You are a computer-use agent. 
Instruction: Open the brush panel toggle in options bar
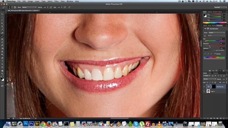coord(15,7)
